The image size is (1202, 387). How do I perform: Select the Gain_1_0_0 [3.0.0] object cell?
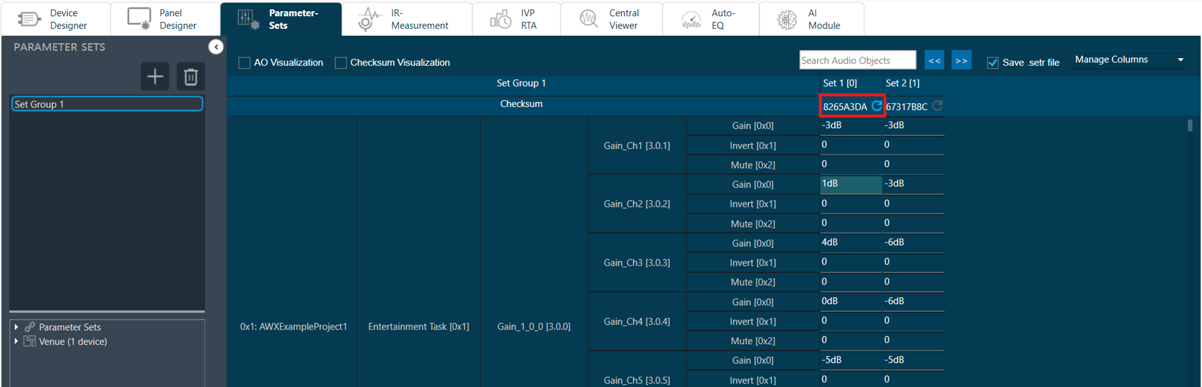pyautogui.click(x=534, y=326)
